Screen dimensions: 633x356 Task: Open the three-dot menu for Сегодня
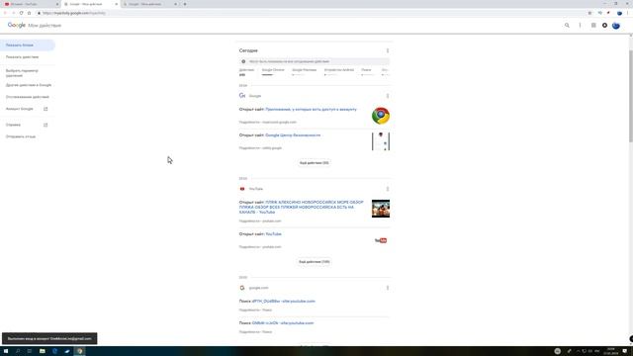click(388, 50)
